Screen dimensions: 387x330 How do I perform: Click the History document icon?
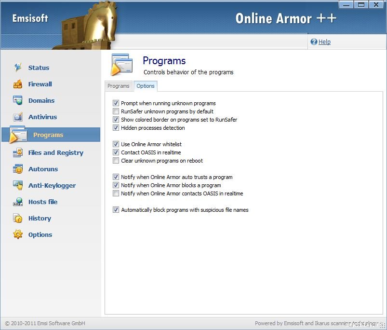coord(18,219)
